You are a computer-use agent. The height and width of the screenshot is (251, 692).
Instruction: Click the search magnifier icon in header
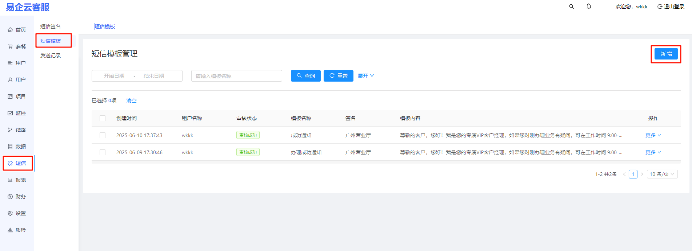(571, 7)
